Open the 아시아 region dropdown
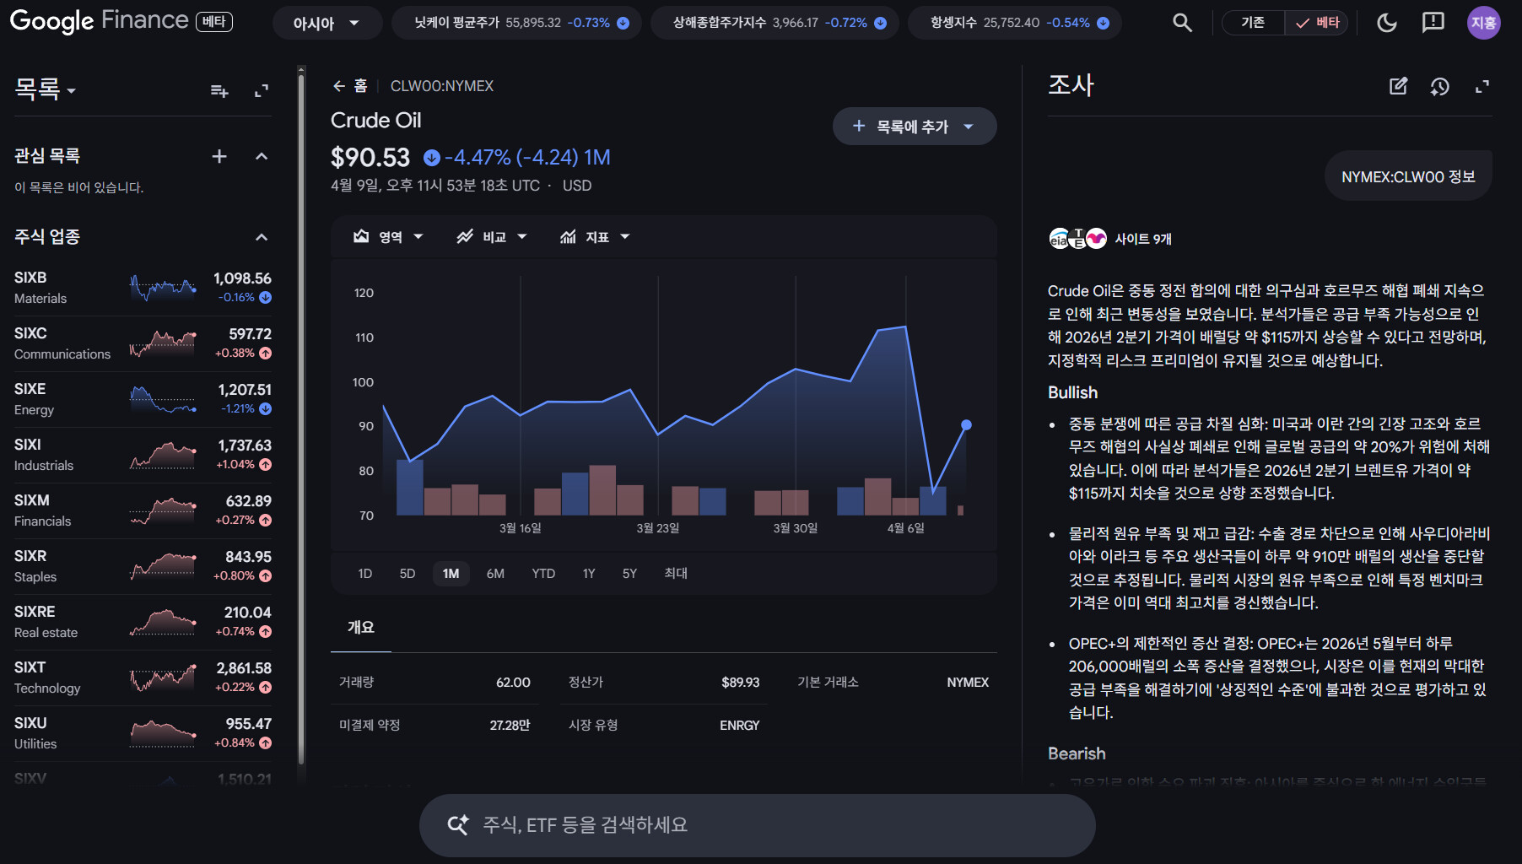 coord(327,23)
